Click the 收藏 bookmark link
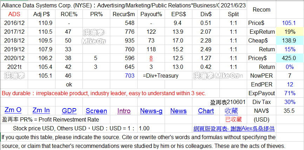 click(233, 111)
